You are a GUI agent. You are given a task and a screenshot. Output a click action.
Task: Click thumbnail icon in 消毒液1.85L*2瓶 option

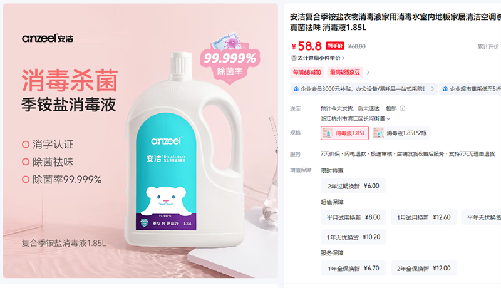[379, 133]
